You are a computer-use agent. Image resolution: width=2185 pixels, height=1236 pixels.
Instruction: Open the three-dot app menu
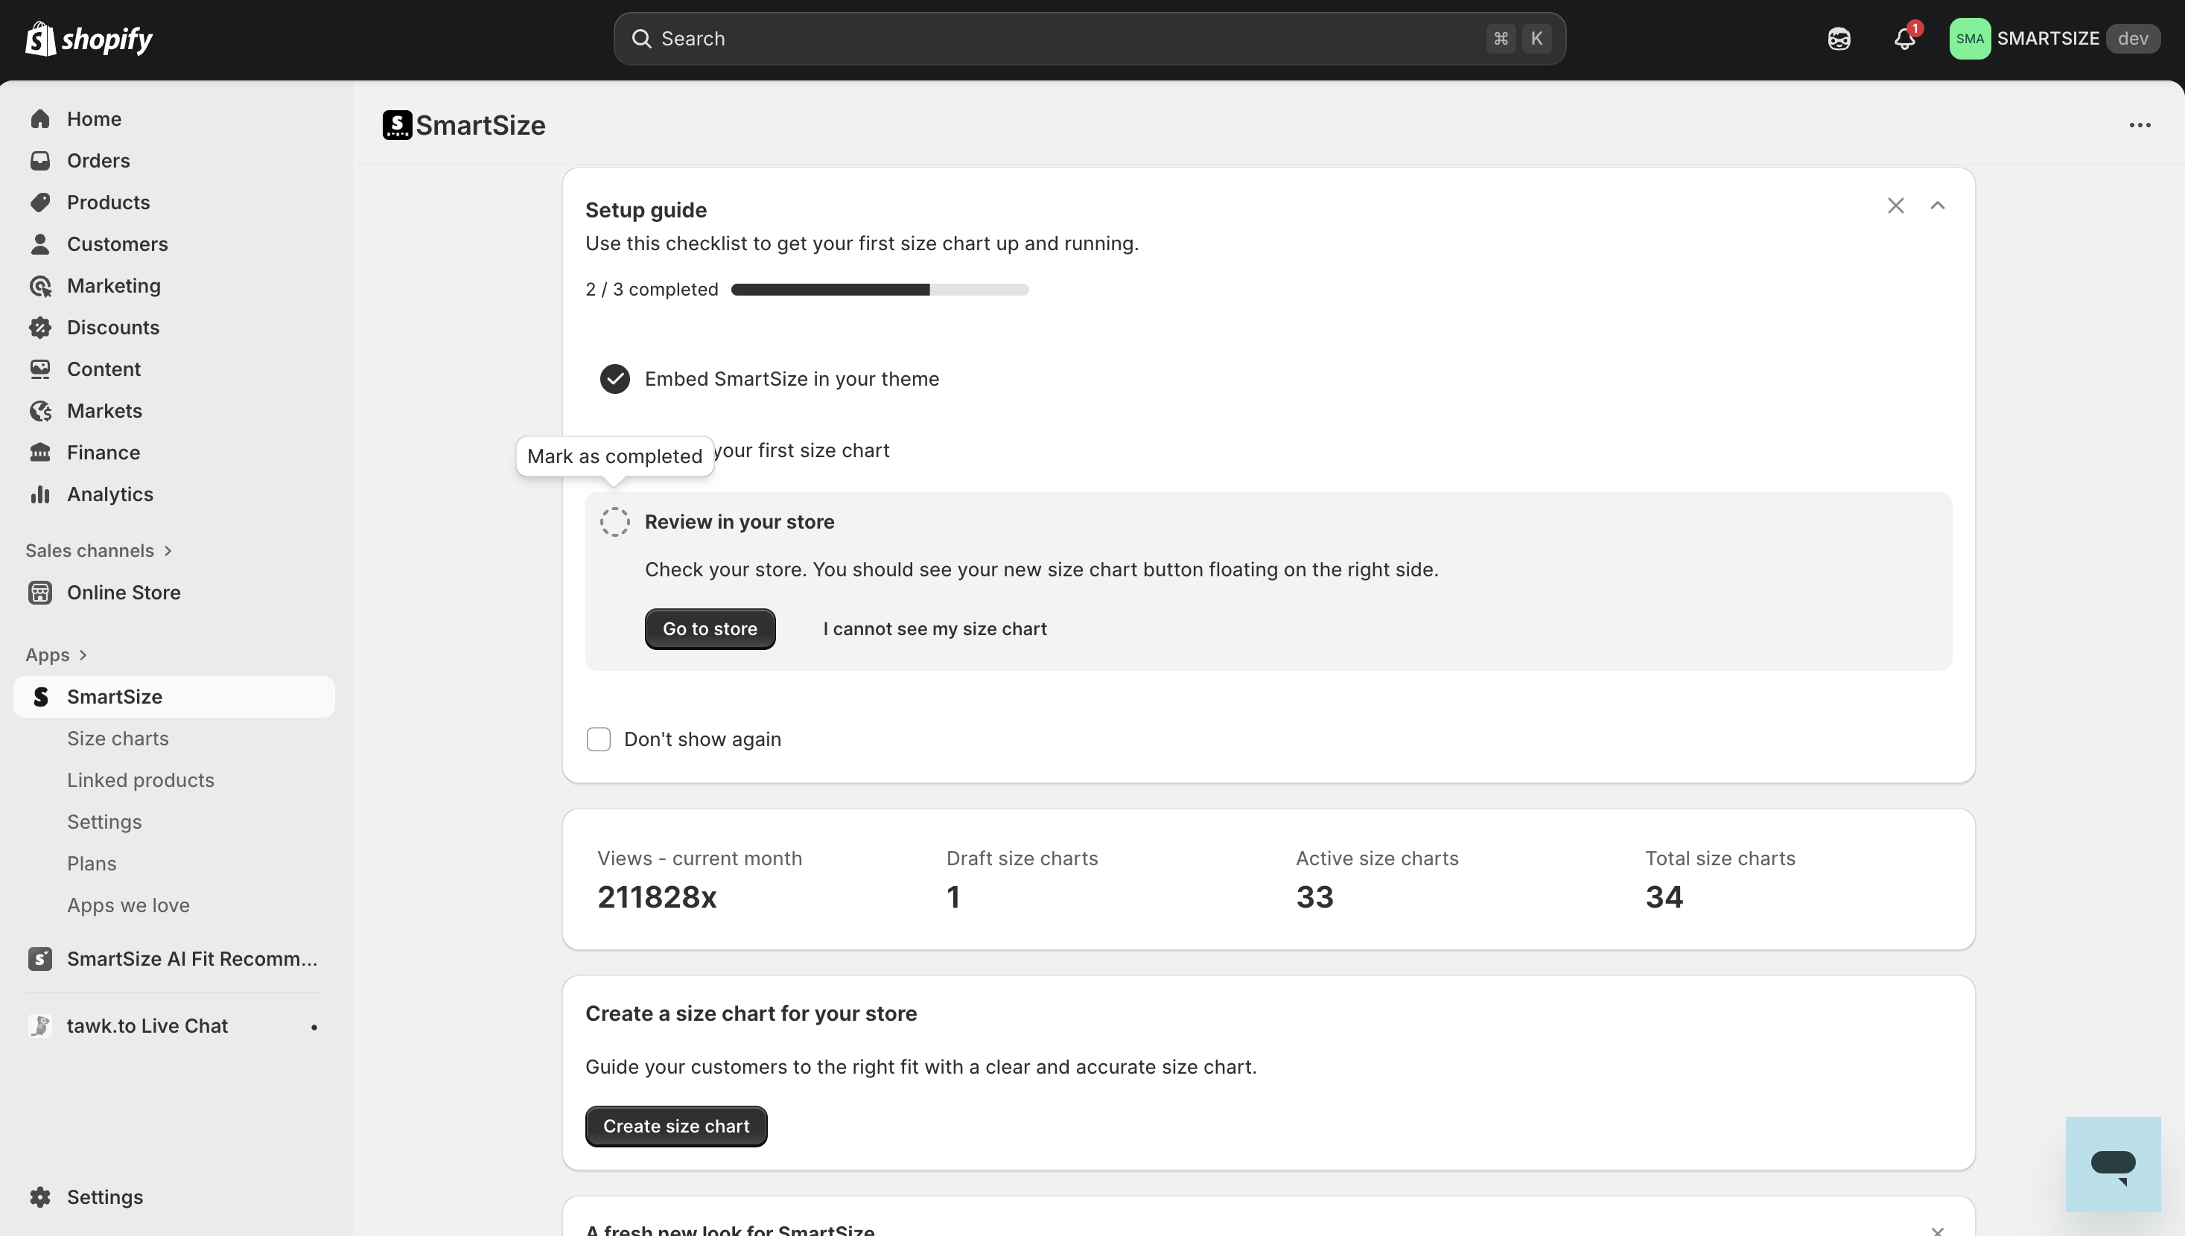2139,126
